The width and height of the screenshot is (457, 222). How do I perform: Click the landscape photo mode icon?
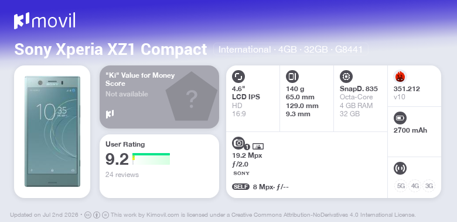[258, 147]
